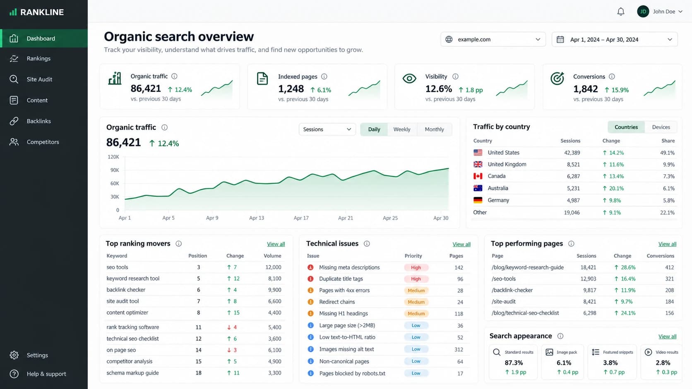View all top performing pages
This screenshot has height=389, width=692.
667,244
